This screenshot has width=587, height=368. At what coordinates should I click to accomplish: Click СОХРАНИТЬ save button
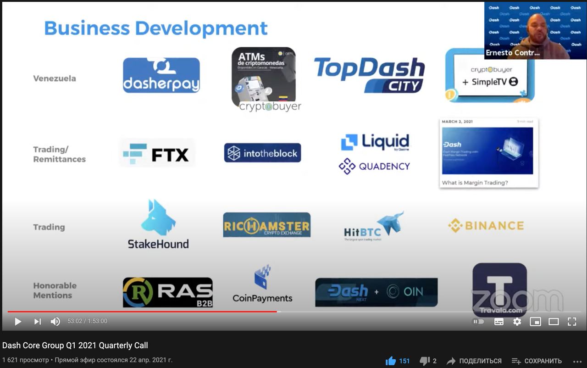tap(537, 361)
